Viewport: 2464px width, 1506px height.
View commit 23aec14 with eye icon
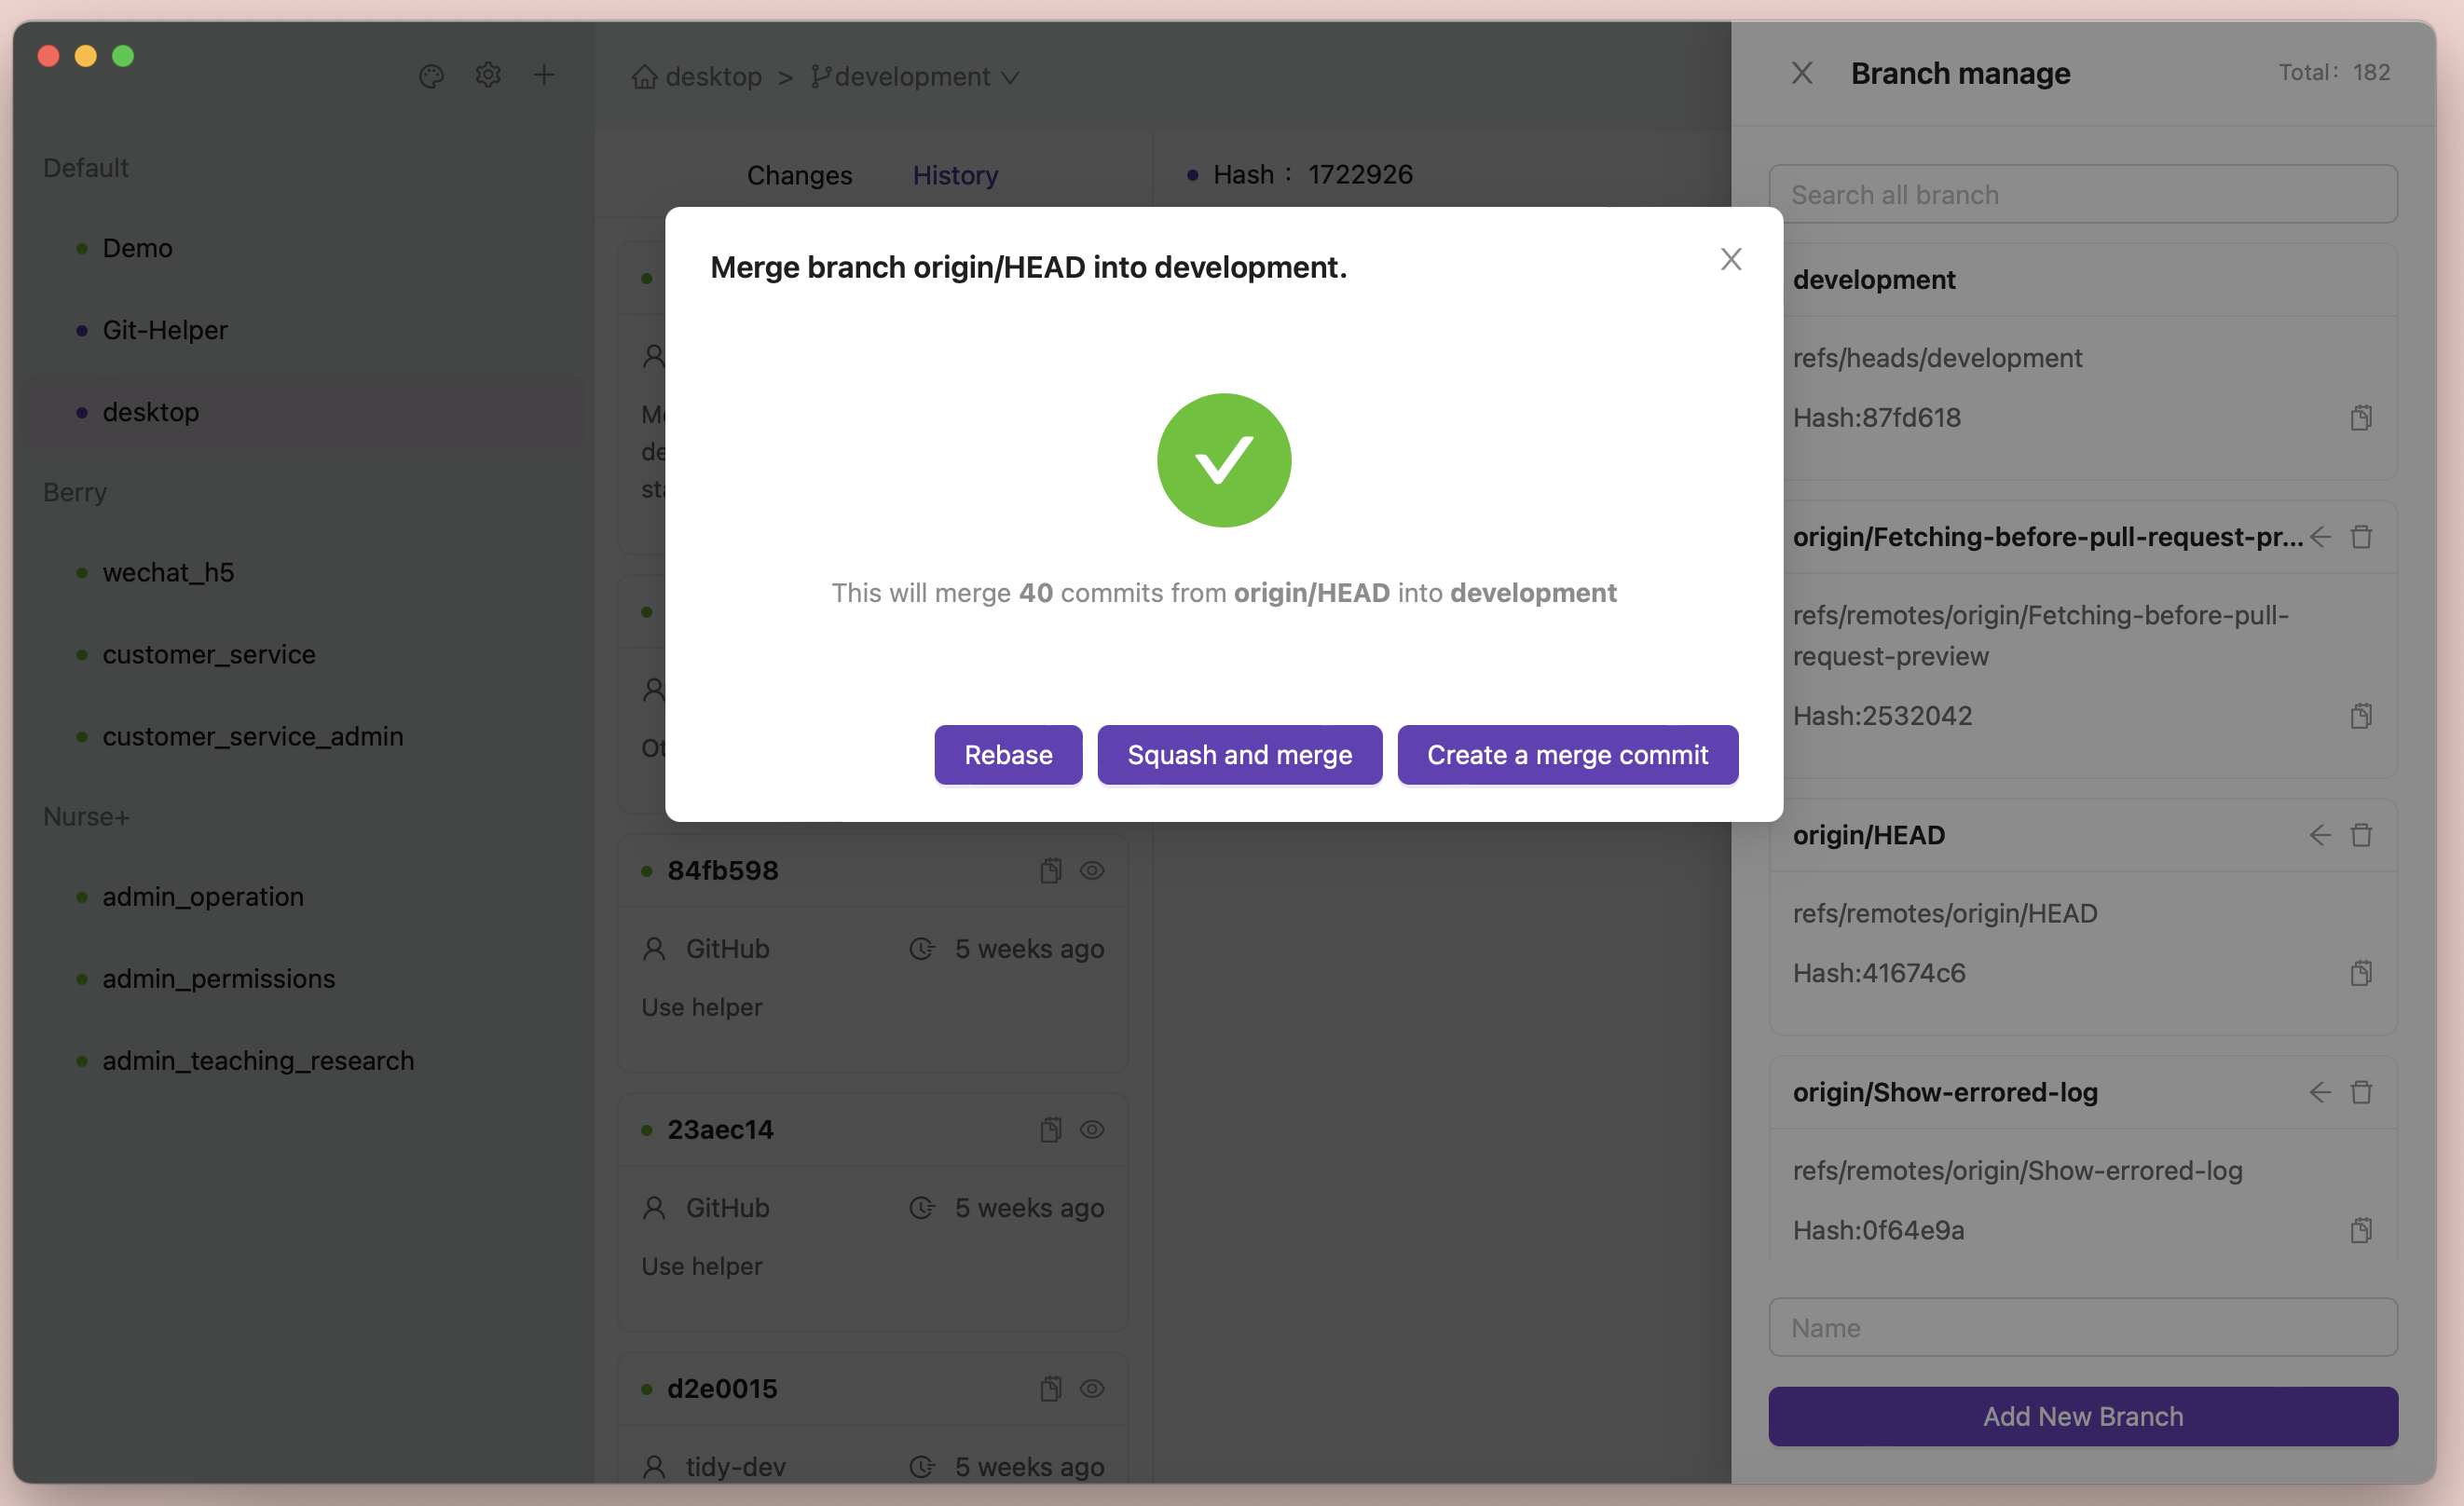pos(1092,1129)
